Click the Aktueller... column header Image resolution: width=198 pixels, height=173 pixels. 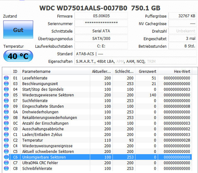pyautogui.click(x=102, y=71)
